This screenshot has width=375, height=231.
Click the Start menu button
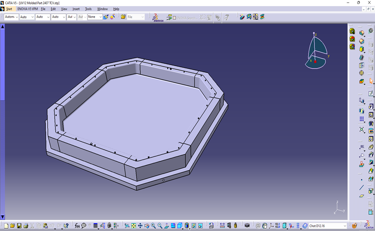pos(9,9)
